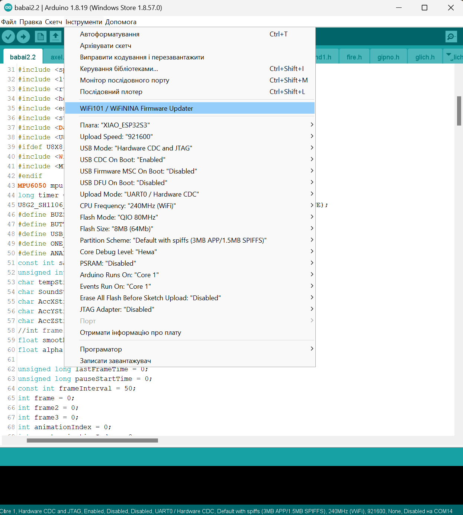This screenshot has height=515, width=463.
Task: Click code line 'unsigned long pauseStartTime = 0;'
Action: tap(85, 379)
